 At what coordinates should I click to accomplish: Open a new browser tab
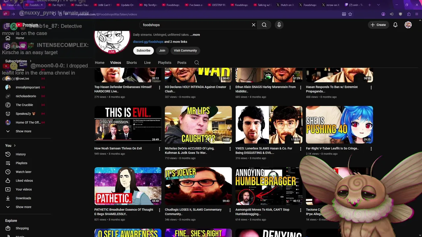pyautogui.click(x=370, y=5)
